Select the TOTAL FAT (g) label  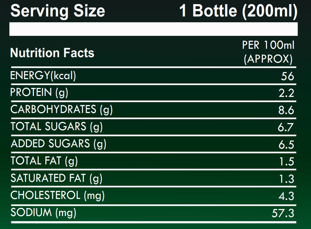click(44, 161)
